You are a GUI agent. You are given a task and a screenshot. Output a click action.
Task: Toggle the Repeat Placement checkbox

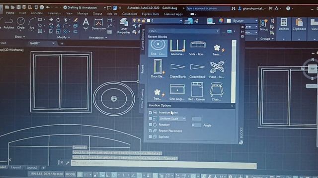[151, 131]
